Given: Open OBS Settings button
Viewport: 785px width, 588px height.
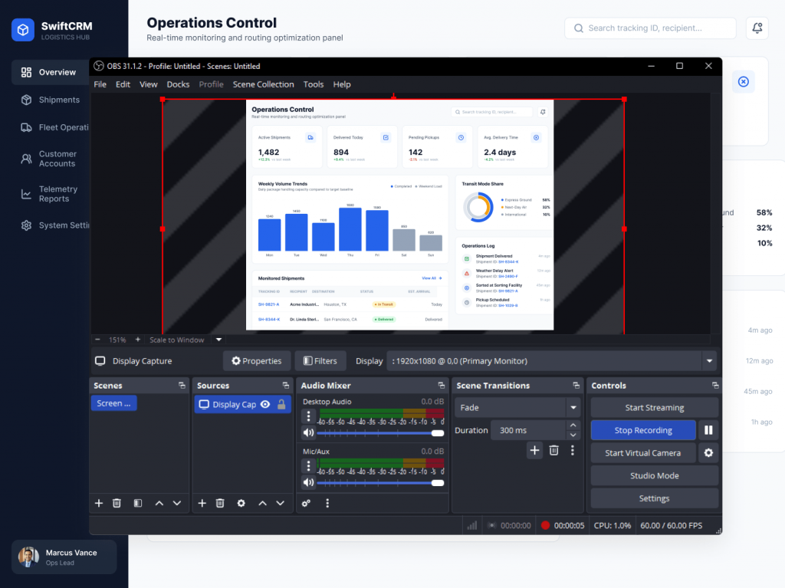Looking at the screenshot, I should 655,498.
